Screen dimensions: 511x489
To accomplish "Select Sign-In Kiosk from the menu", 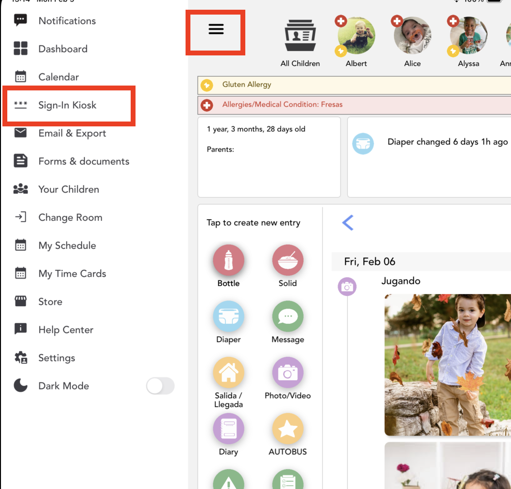I will 68,105.
